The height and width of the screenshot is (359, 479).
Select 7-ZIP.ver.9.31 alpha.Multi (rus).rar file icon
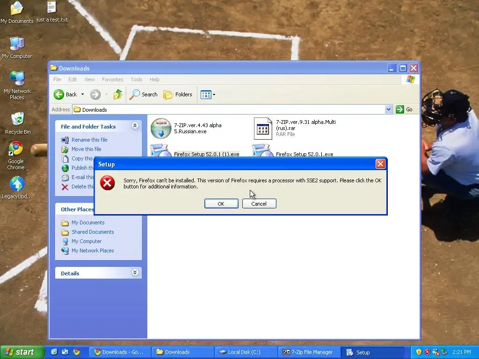tap(263, 129)
